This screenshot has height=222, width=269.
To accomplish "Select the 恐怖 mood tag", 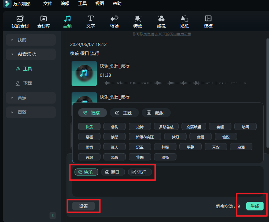I will [114, 157].
